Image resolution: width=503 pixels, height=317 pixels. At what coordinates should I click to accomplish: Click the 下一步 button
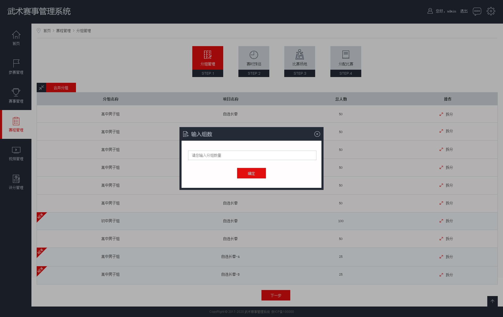(x=276, y=295)
